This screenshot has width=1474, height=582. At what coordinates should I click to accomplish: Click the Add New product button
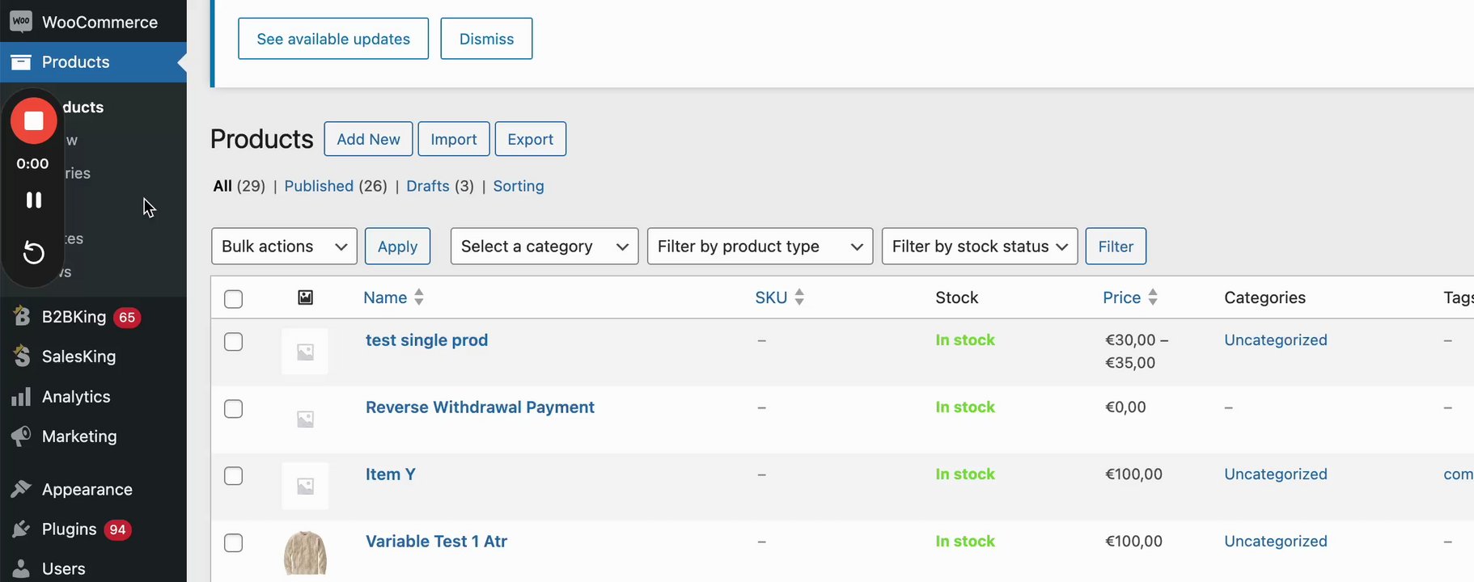tap(368, 139)
